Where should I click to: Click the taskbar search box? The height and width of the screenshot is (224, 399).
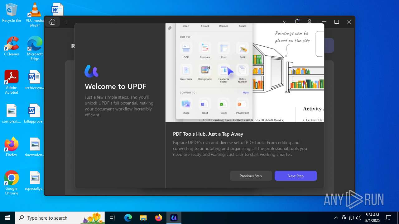pos(60,218)
